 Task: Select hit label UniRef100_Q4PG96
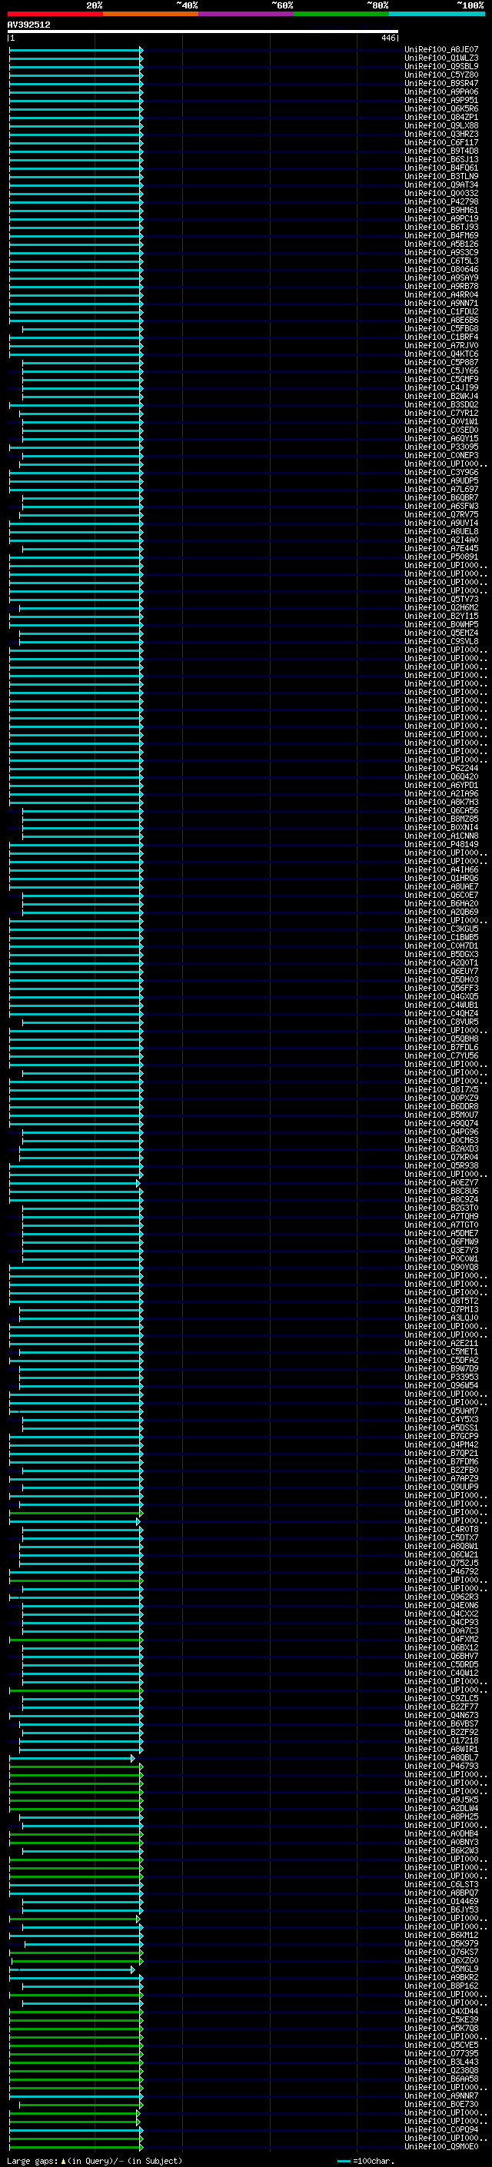pyautogui.click(x=441, y=1132)
